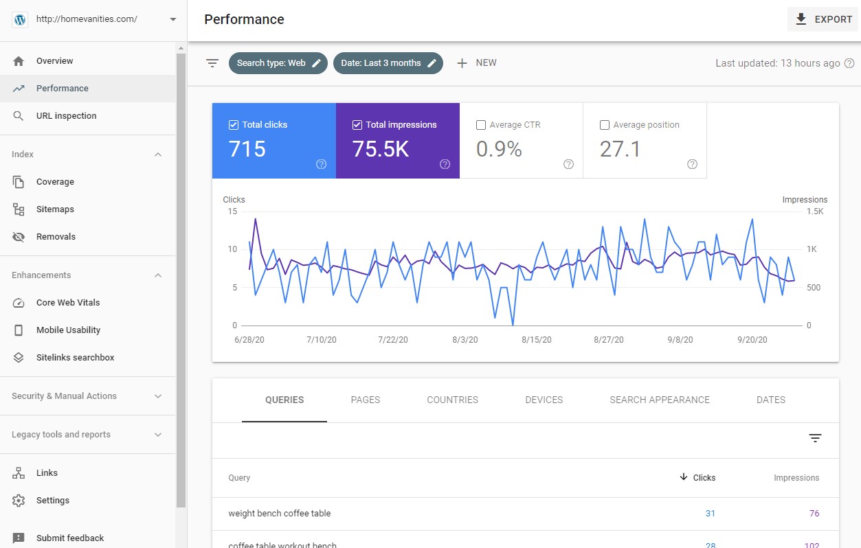This screenshot has height=548, width=861.
Task: Click the clicks count link for weight bench coffee table
Action: pos(710,513)
